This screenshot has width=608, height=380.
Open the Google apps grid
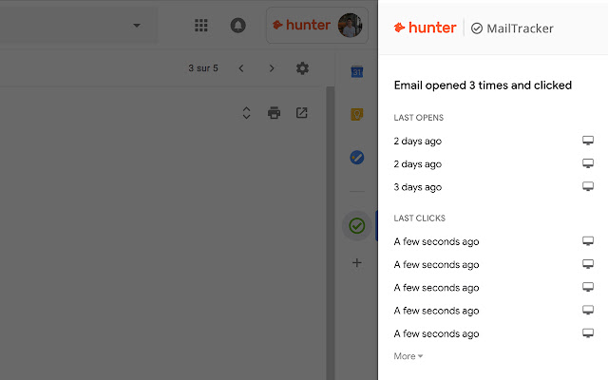(200, 26)
